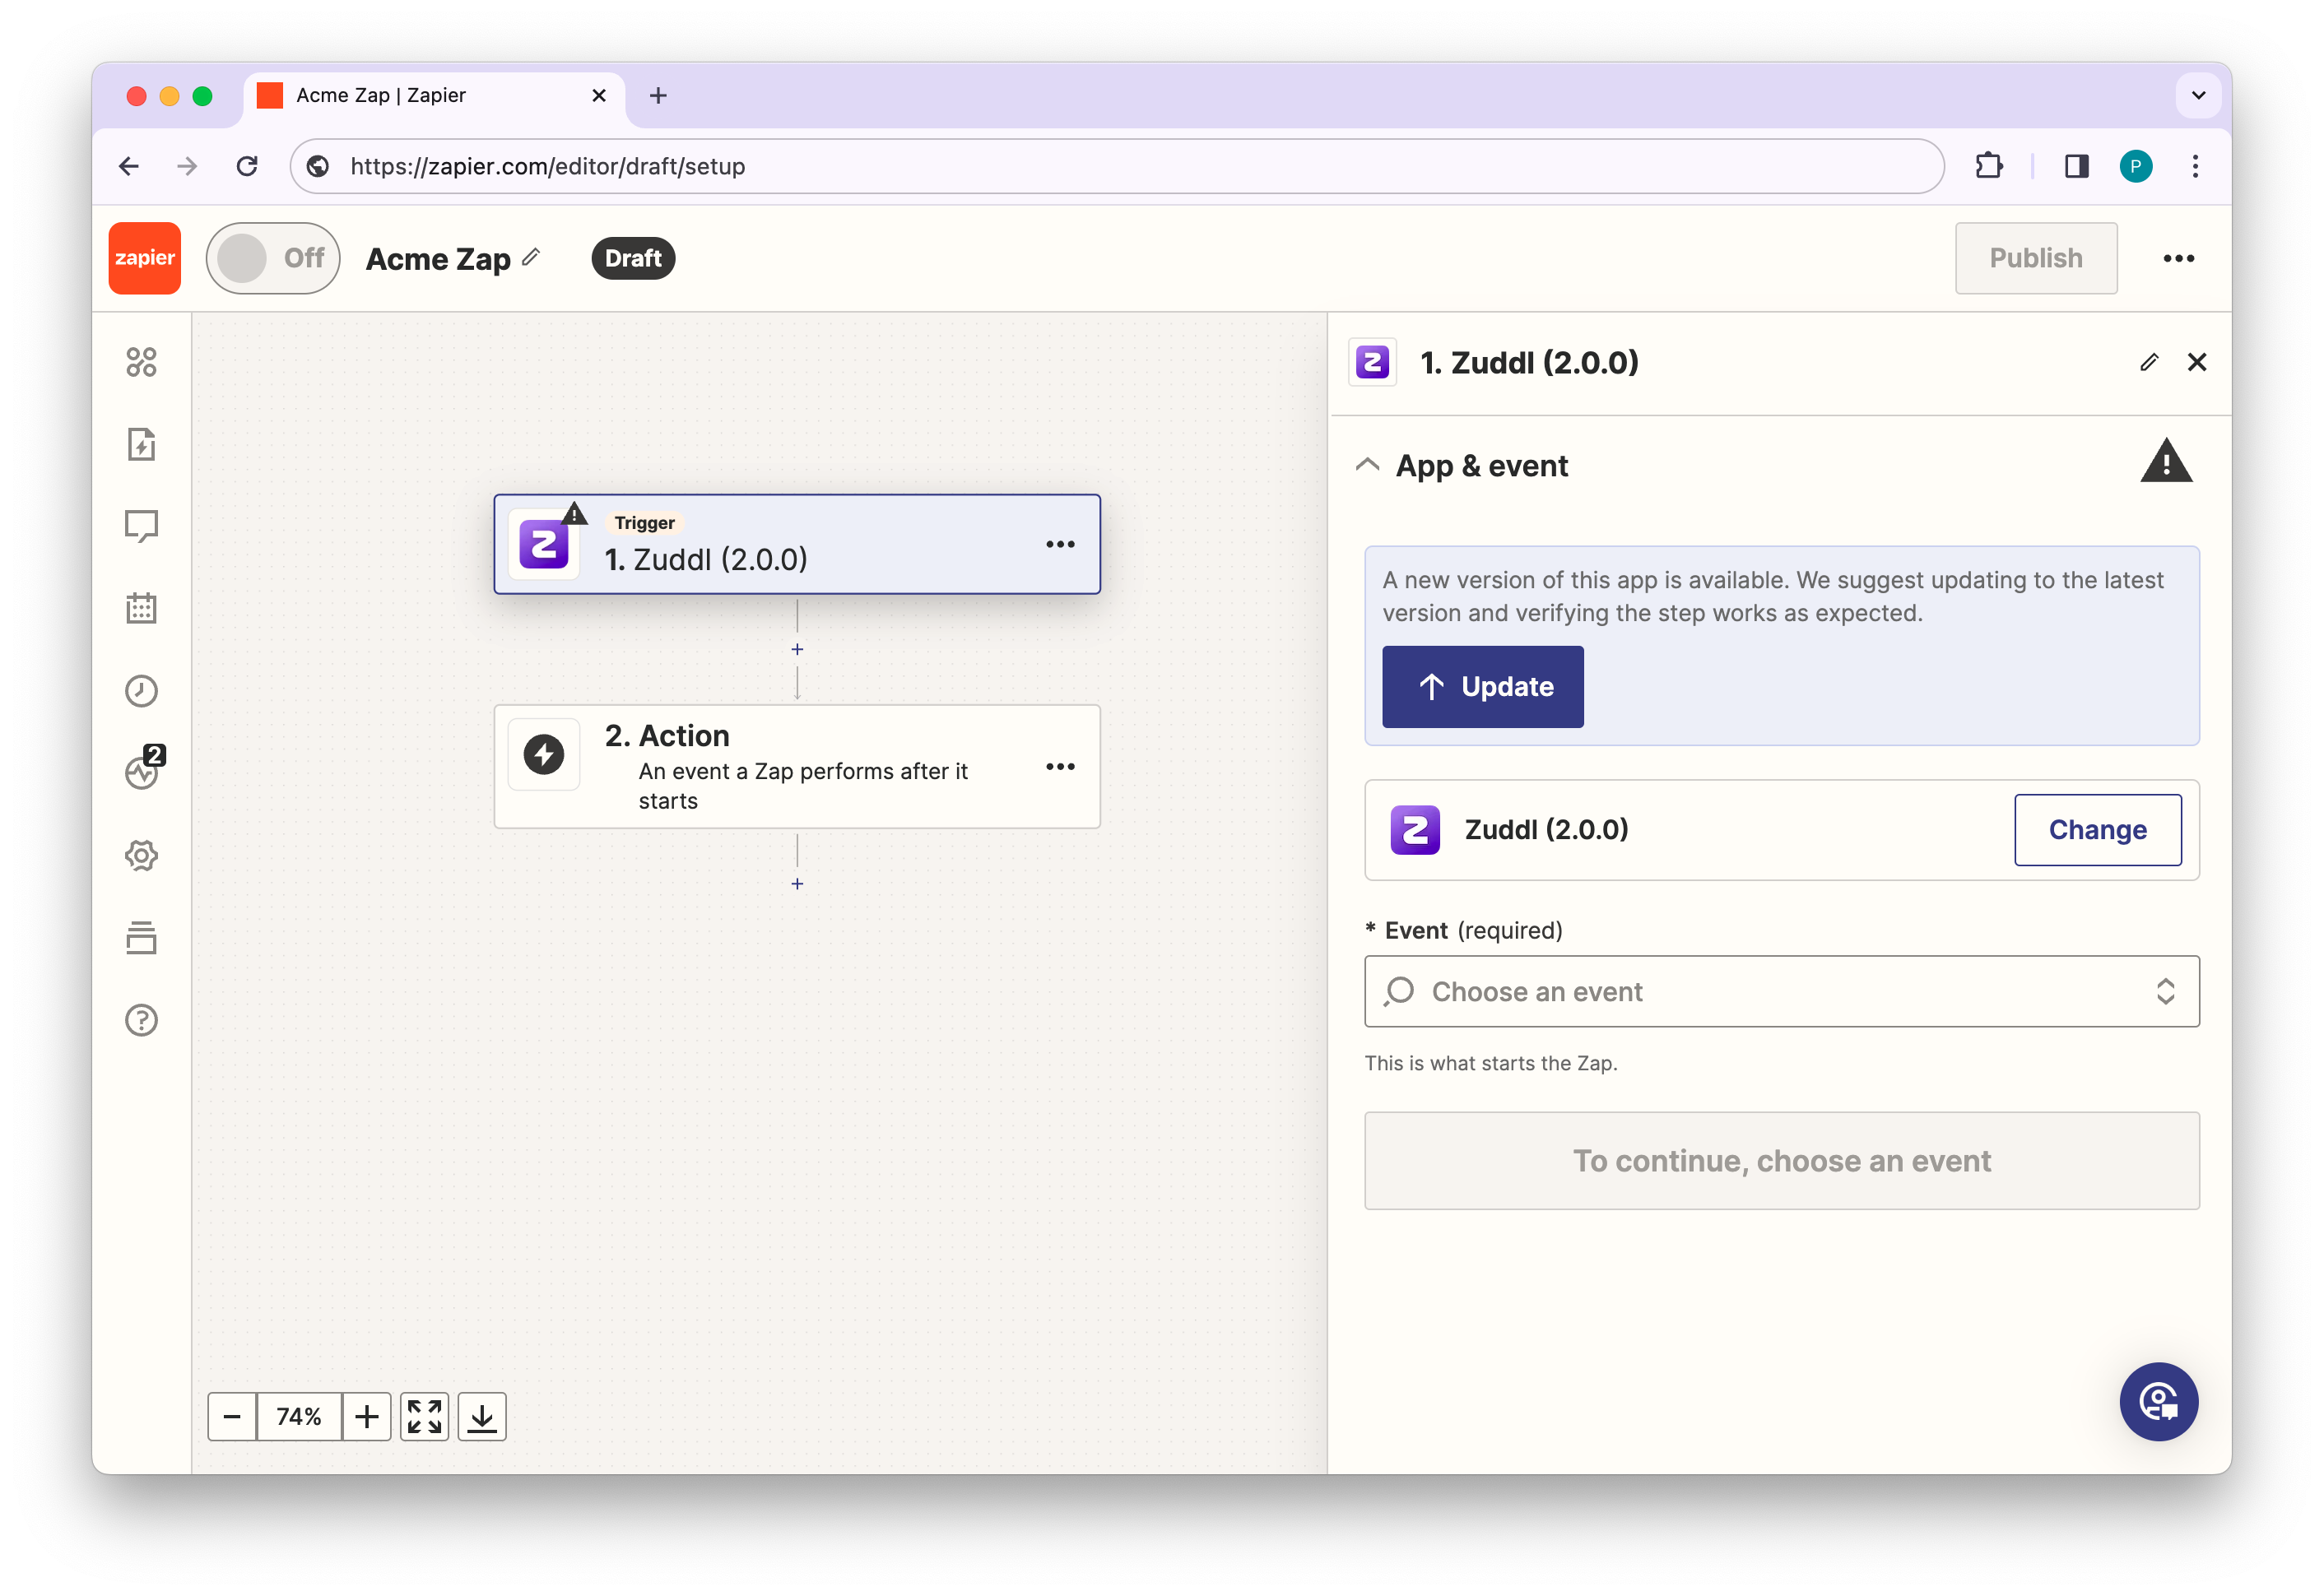
Task: Collapse the App & event section
Action: click(x=1368, y=466)
